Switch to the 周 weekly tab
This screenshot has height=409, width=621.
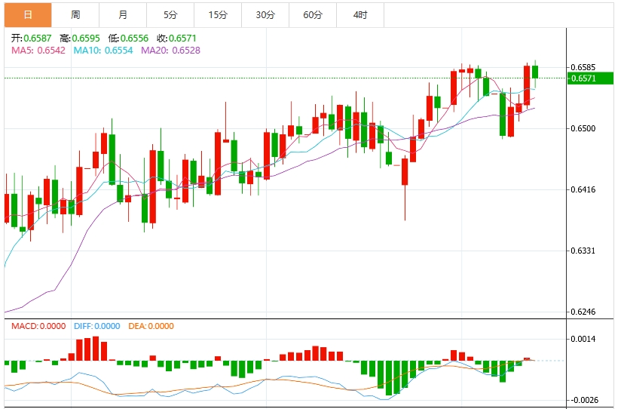[75, 15]
